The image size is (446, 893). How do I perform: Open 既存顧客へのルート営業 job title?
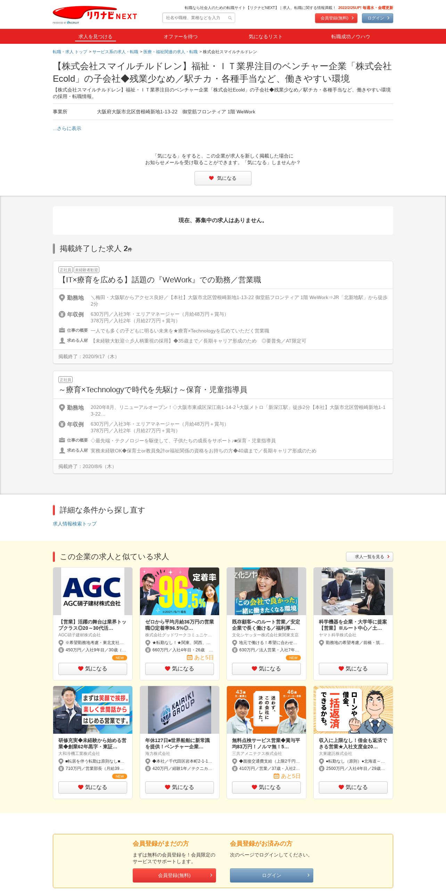[x=266, y=625]
